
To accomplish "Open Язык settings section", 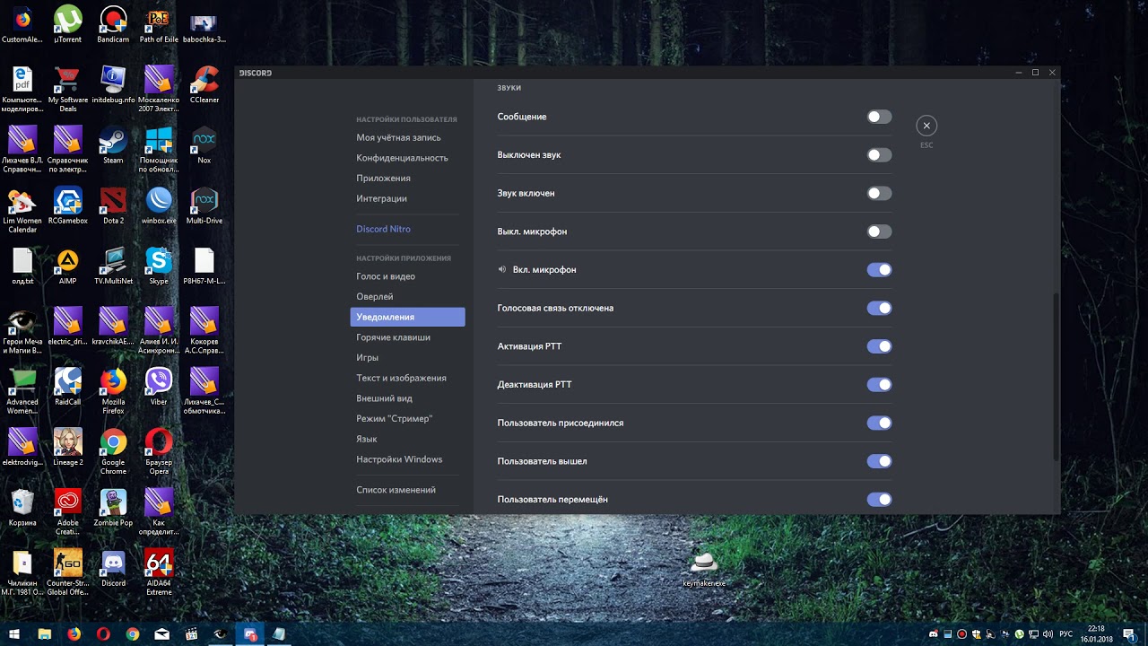I will [407, 439].
